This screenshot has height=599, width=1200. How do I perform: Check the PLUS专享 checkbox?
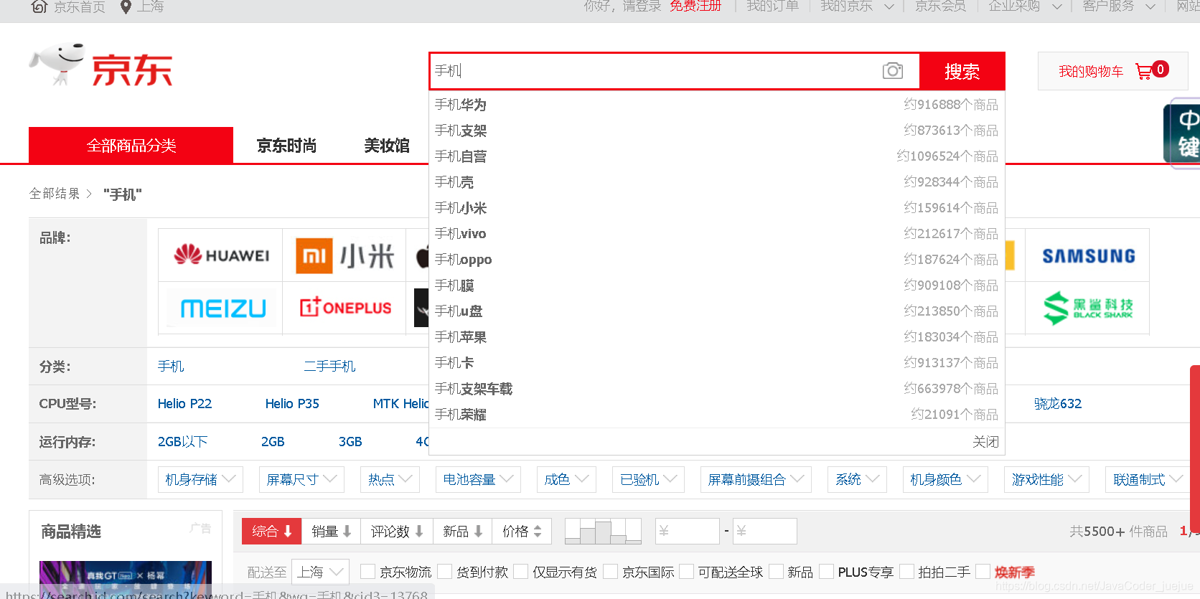[x=827, y=572]
